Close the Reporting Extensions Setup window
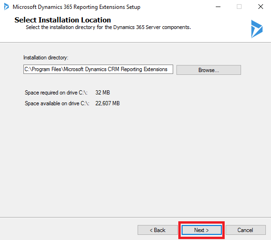 pos(261,7)
